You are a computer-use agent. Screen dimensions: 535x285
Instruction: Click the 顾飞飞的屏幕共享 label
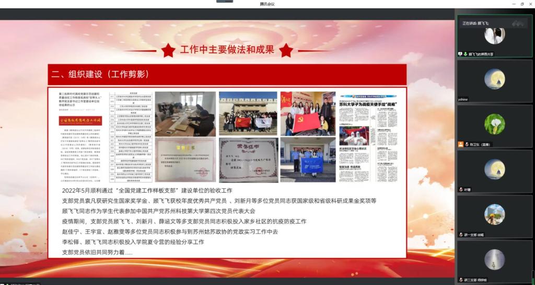click(481, 54)
